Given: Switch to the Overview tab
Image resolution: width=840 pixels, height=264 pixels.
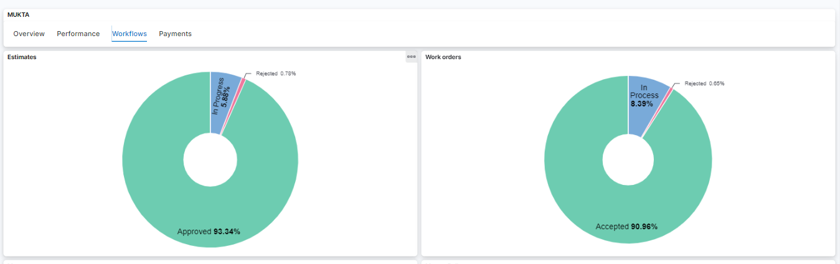Looking at the screenshot, I should coord(29,34).
